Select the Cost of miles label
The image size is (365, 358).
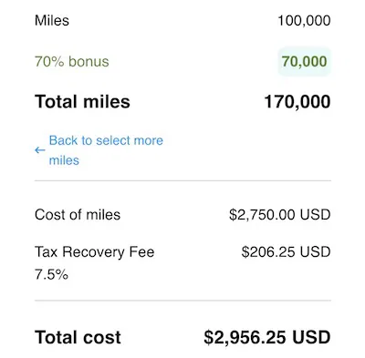point(78,215)
